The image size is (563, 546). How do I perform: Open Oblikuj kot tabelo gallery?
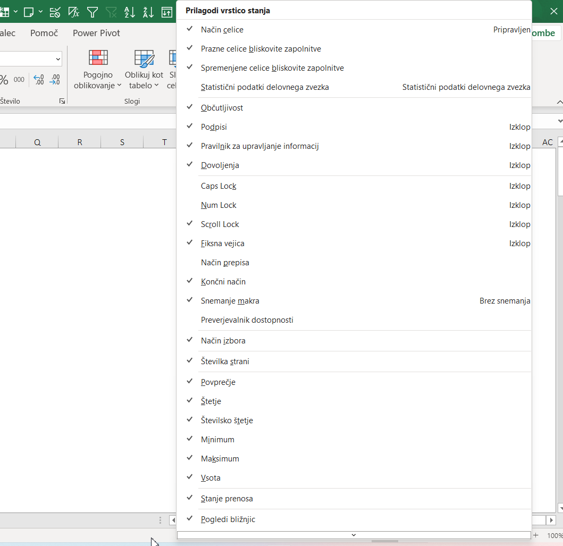click(144, 70)
